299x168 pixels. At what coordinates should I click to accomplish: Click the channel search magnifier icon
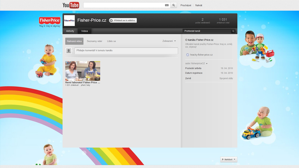pyautogui.click(x=233, y=31)
